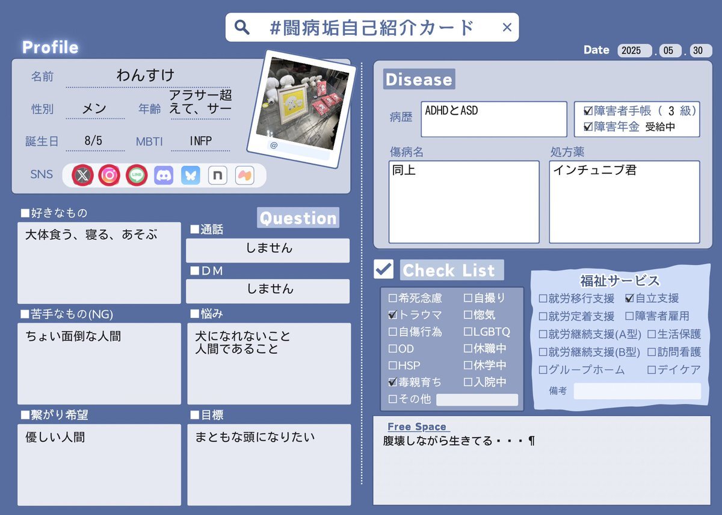Clear the search with the X icon
Image resolution: width=722 pixels, height=515 pixels.
click(507, 27)
